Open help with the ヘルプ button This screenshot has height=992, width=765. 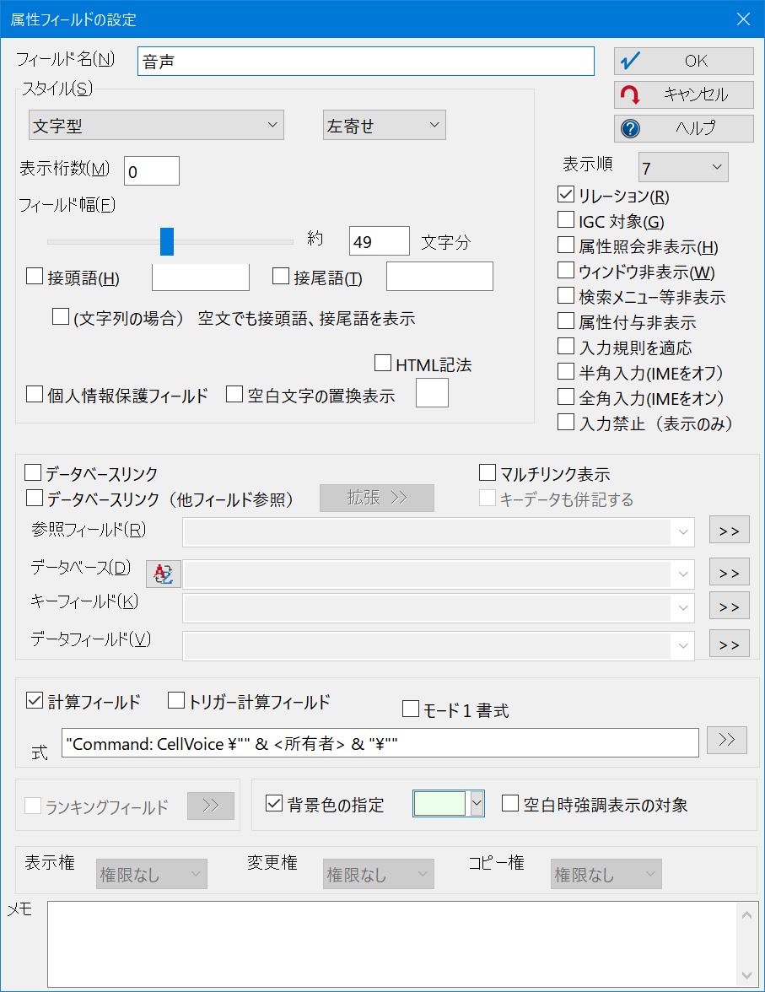coord(683,128)
